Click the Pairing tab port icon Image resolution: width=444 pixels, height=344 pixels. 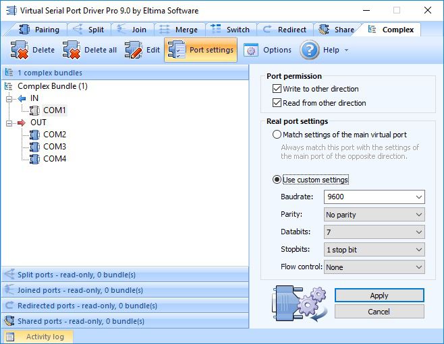pos(24,29)
